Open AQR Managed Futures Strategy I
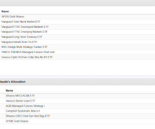This screenshot has width=155, height=129. click(25, 106)
